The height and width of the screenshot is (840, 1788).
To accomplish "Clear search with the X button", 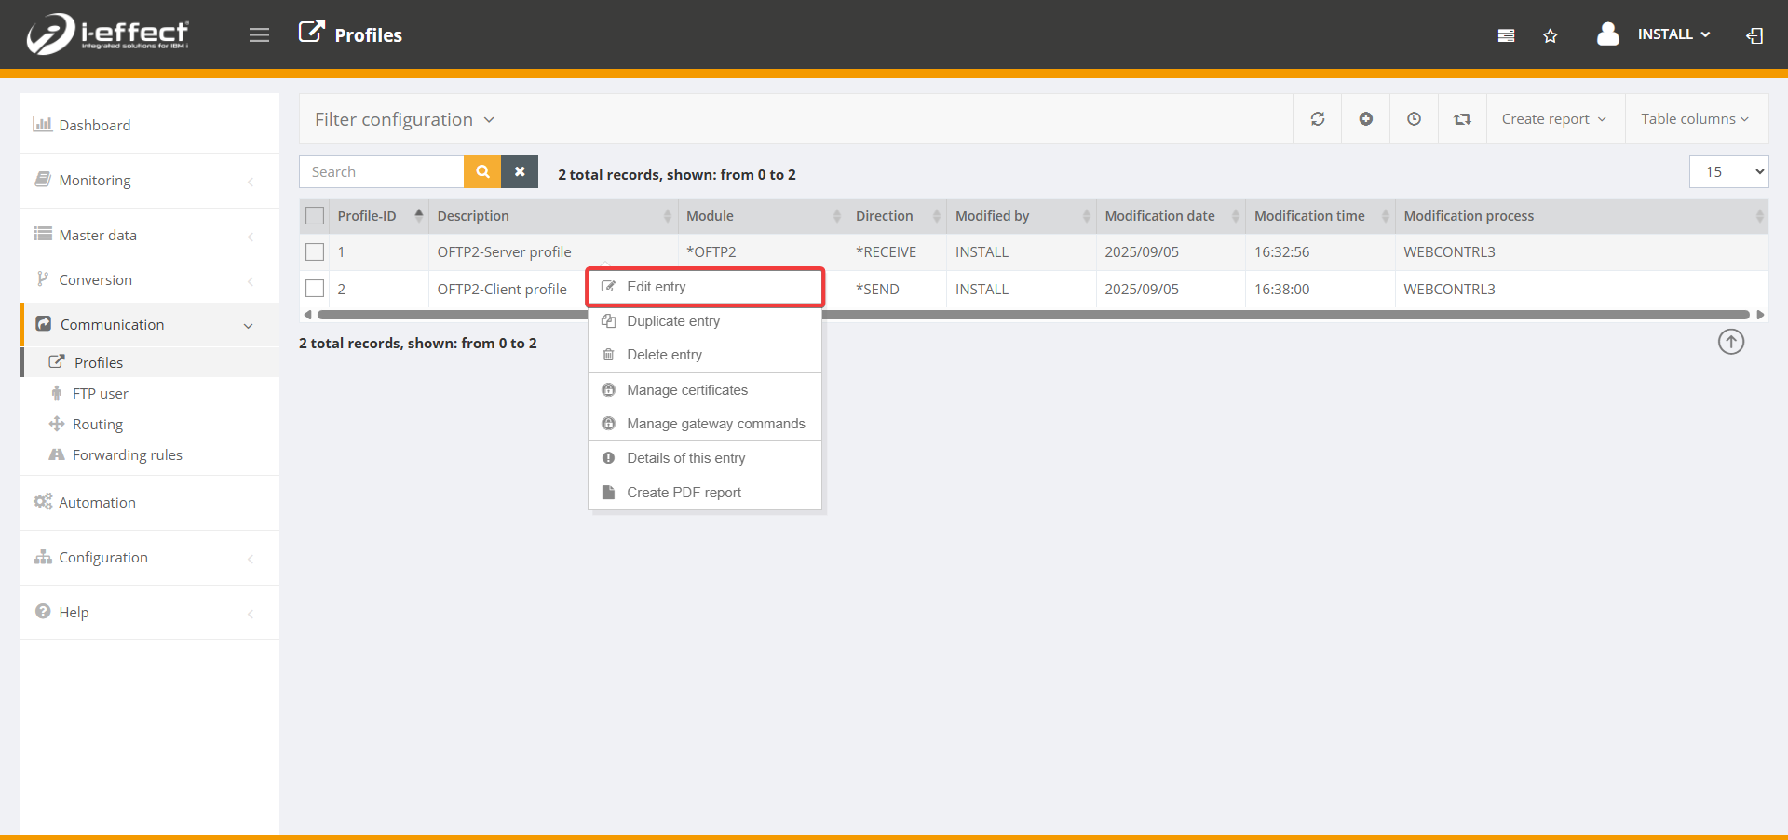I will [520, 171].
